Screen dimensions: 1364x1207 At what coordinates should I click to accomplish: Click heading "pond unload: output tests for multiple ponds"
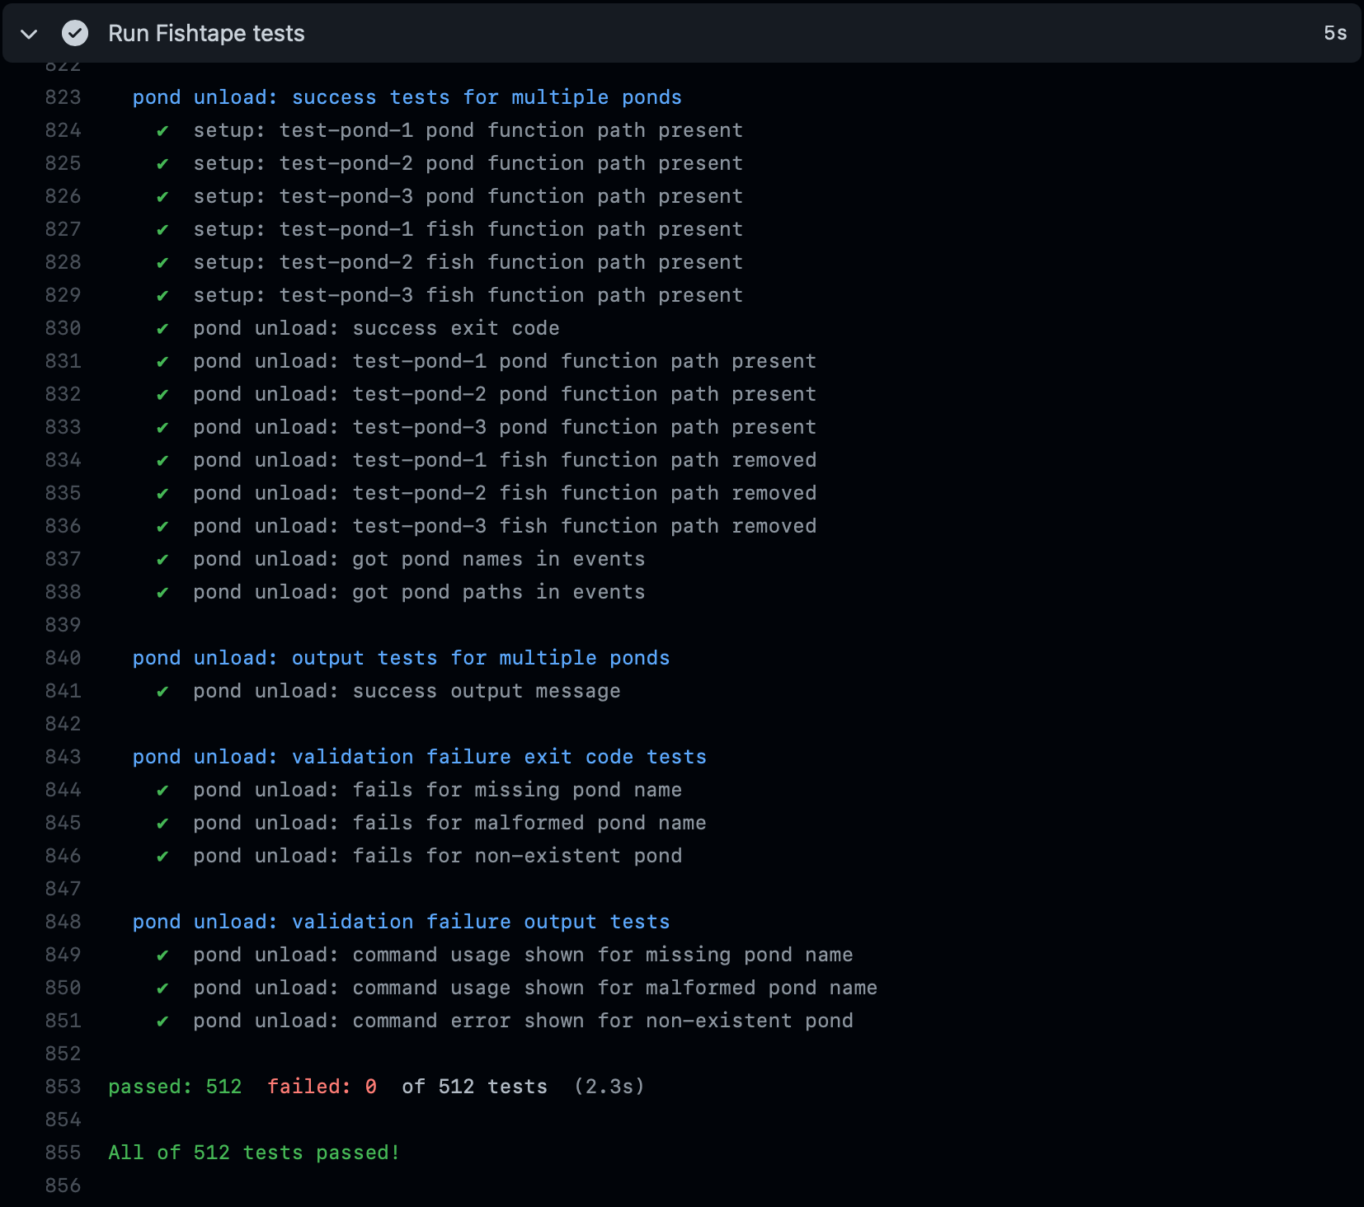(400, 657)
